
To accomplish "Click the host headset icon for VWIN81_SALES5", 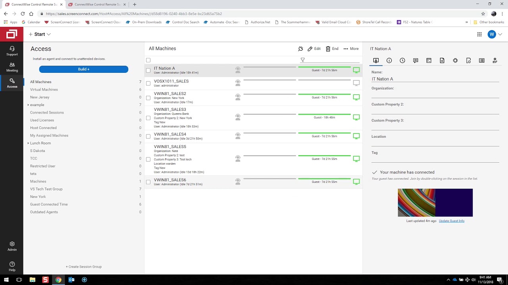I will [x=238, y=159].
